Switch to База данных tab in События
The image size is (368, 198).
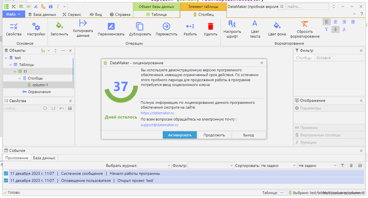44,158
